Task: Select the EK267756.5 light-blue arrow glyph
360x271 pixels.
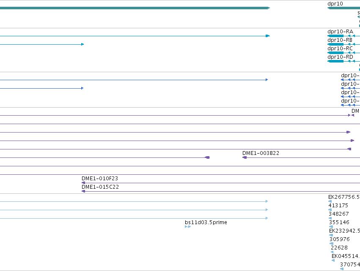Action: 330,201
